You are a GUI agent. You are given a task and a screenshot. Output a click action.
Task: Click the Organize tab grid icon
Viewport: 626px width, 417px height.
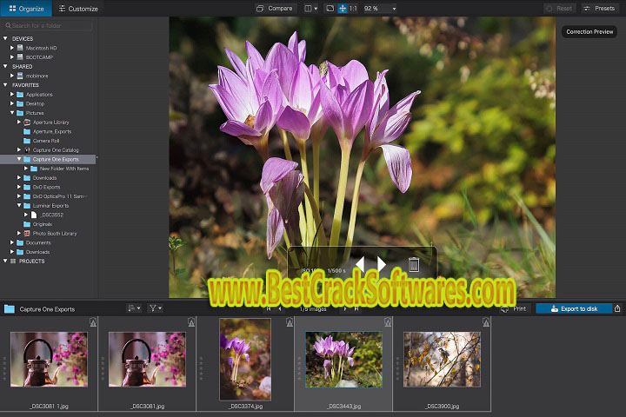(12, 9)
